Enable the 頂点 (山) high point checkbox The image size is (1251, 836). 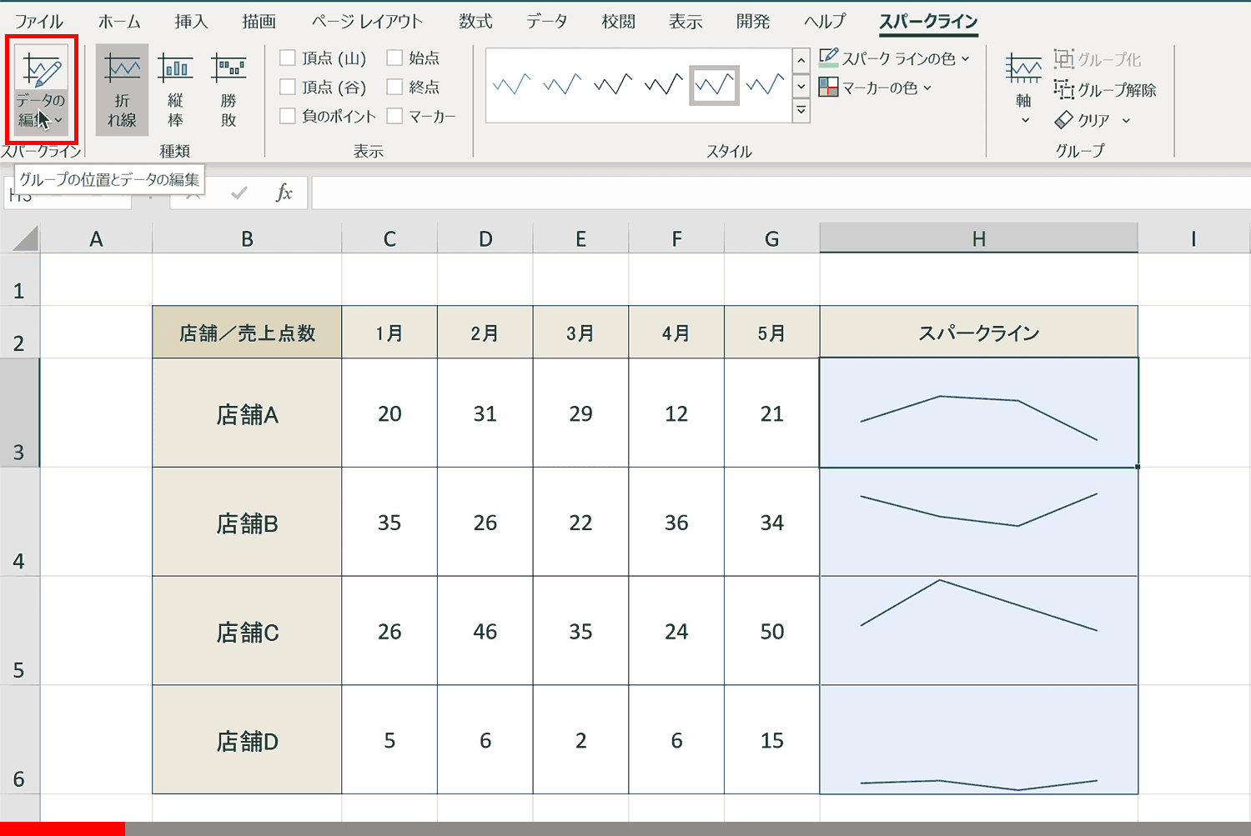288,58
